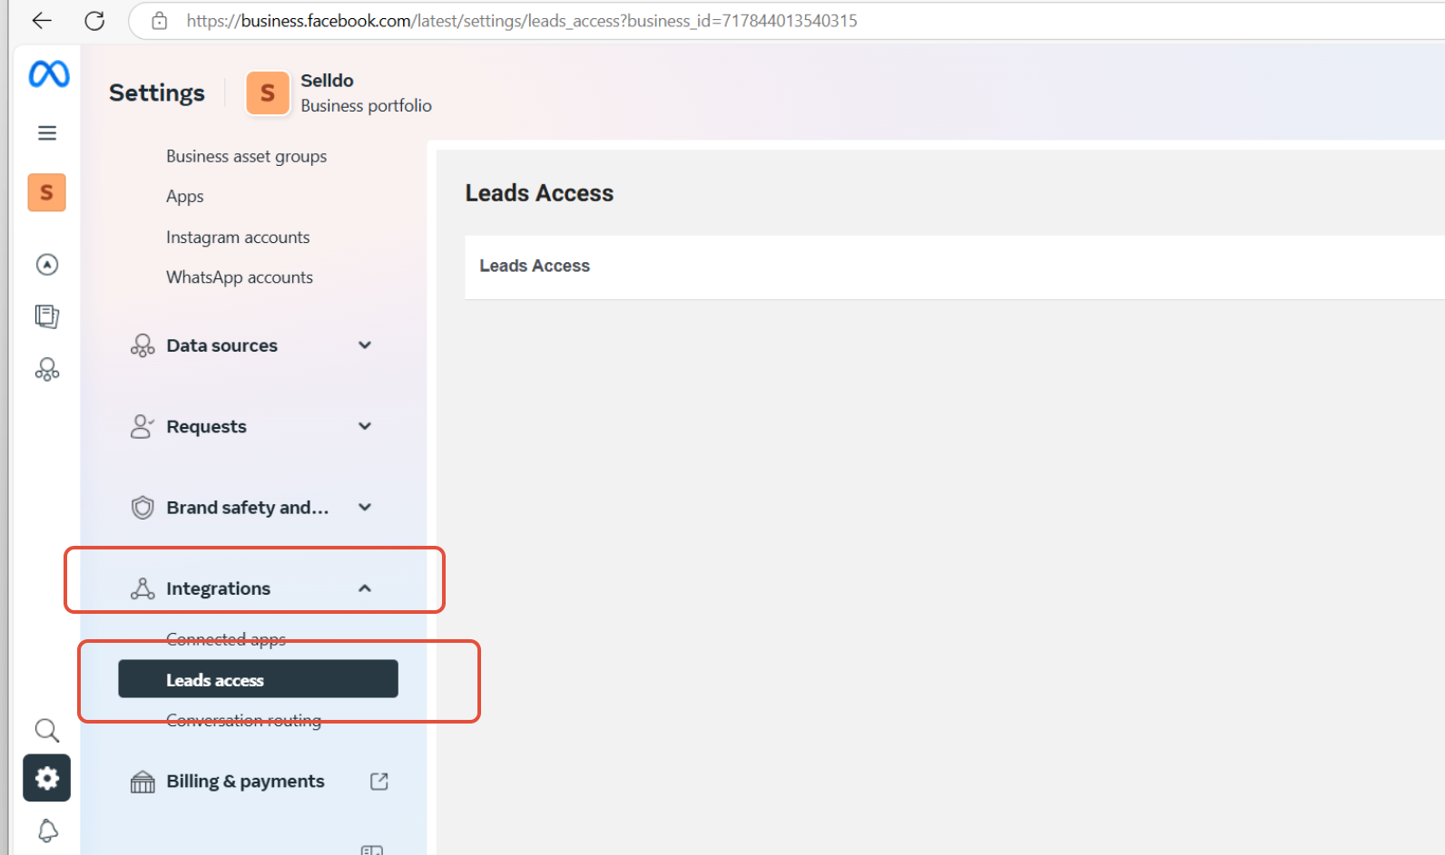Open the hamburger menu in the left rail
Image resolution: width=1445 pixels, height=855 pixels.
click(x=47, y=133)
